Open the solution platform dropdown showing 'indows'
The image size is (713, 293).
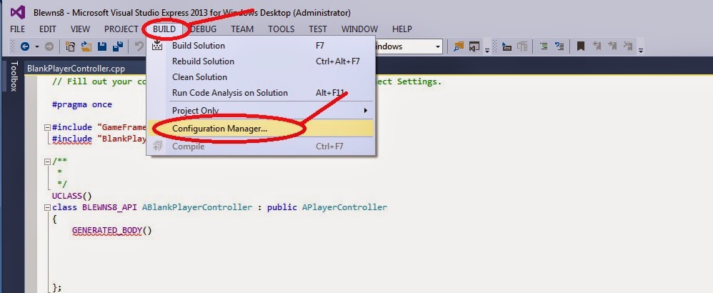tap(438, 46)
